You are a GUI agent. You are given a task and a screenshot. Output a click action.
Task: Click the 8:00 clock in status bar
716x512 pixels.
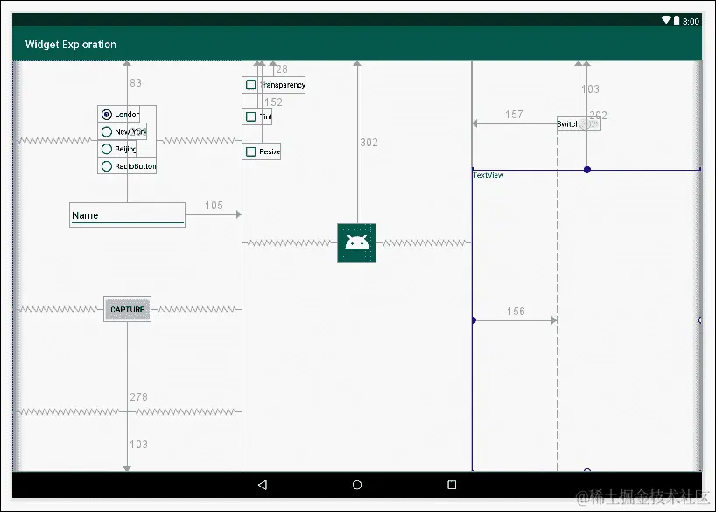[691, 22]
